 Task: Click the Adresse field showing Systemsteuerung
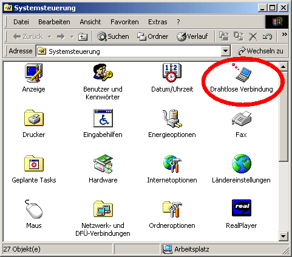129,52
